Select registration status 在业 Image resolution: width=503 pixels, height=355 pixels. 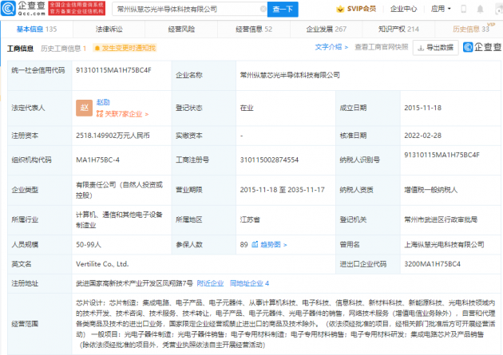247,108
